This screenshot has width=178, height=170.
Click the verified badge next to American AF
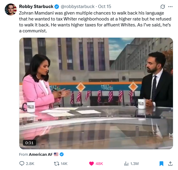(62, 154)
